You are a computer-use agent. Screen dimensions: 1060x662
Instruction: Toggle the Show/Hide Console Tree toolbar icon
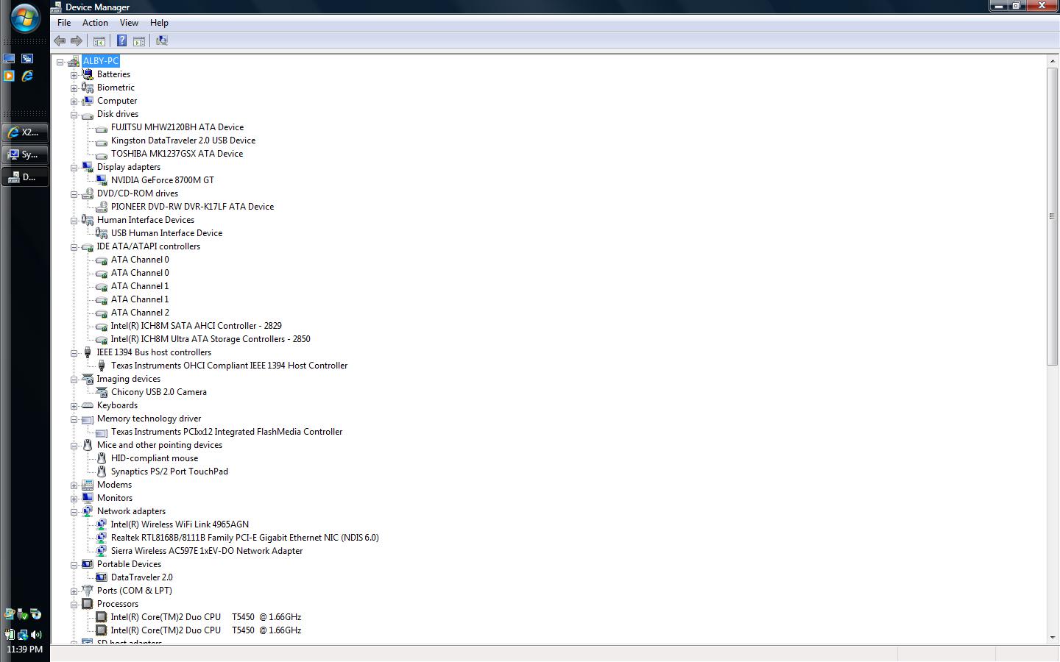point(99,40)
